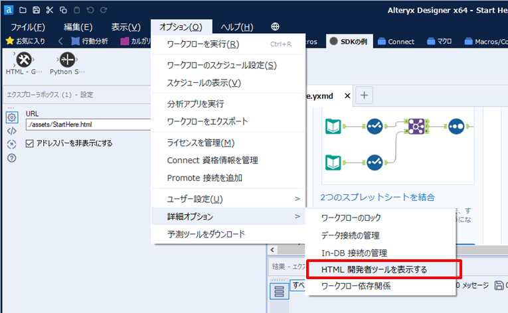Expand 詳細オプション submenu
This screenshot has height=313, width=508.
[x=228, y=216]
